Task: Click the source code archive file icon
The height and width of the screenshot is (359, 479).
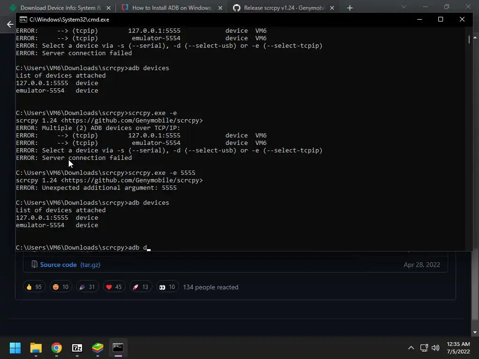Action: click(35, 265)
